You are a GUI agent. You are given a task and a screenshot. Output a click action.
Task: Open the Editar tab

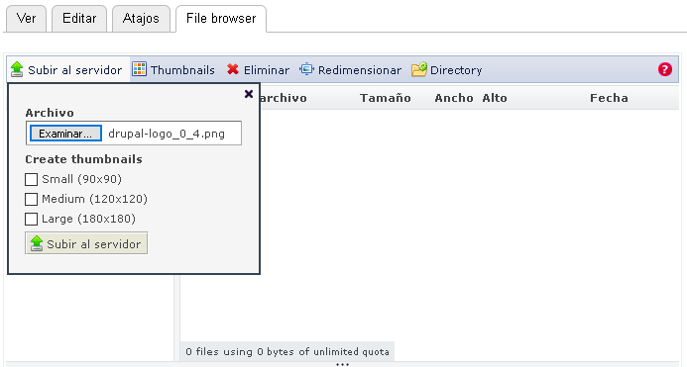[79, 19]
